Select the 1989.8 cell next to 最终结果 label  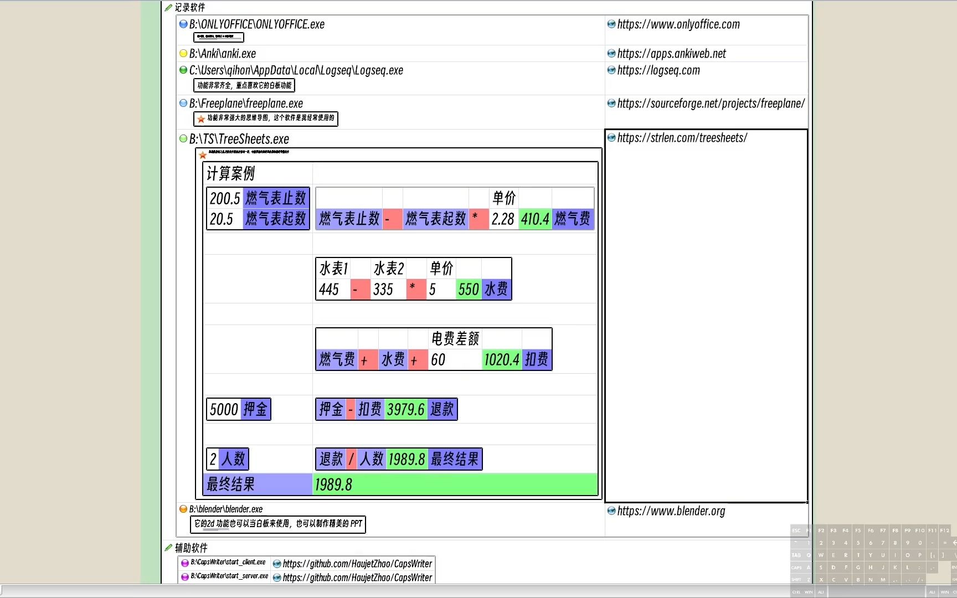click(x=407, y=459)
